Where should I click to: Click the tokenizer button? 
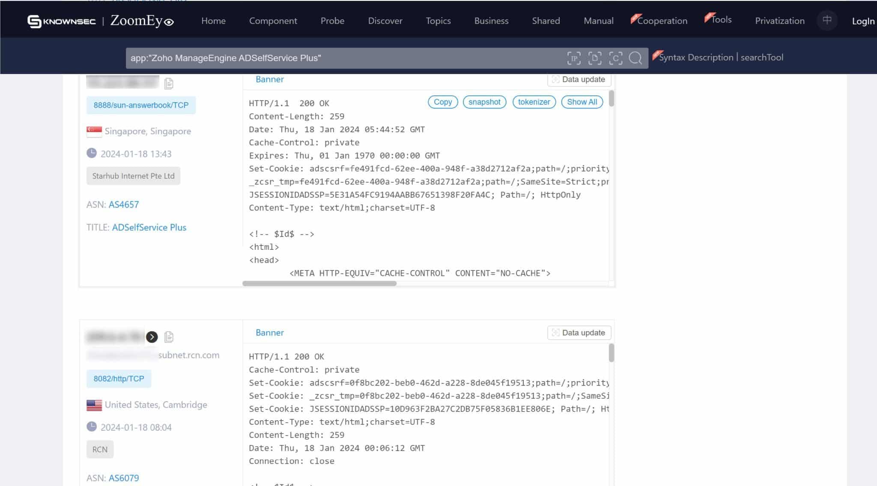click(534, 102)
